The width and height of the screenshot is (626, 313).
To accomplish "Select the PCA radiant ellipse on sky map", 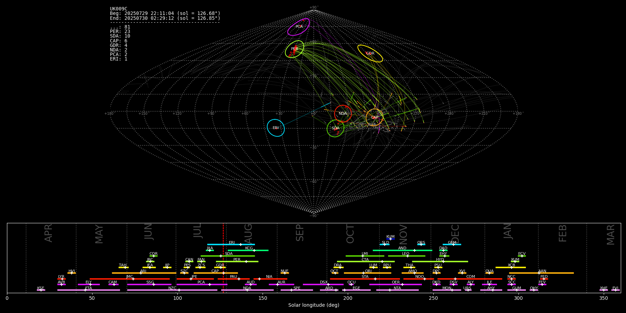I will (298, 27).
